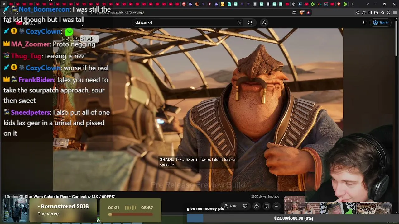Click the Not_Boomercon username in chat
399x224 pixels.
44,9
